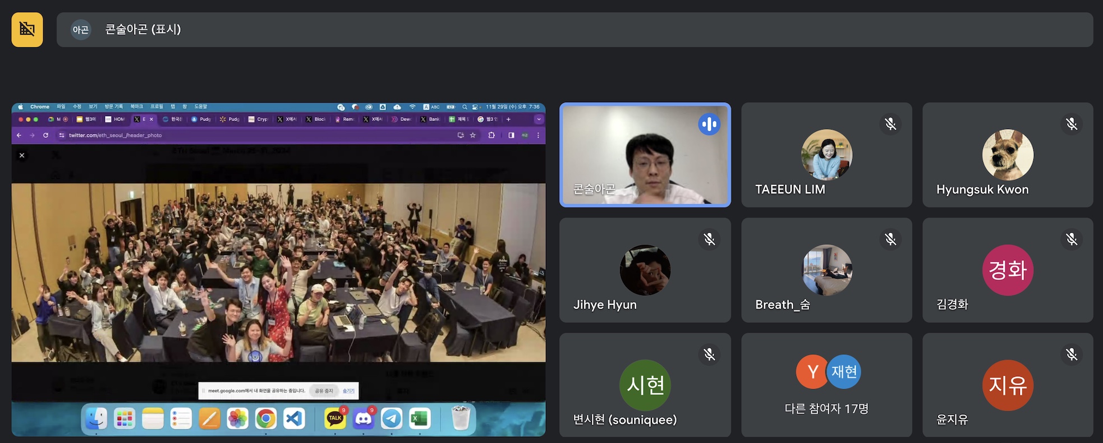Open the 북마크 menu in menu bar
1103x443 pixels.
pyautogui.click(x=136, y=107)
